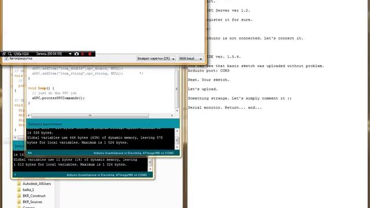This screenshot has width=370, height=208.
Task: Click the left arrow of the editor horizontal scrollbar
Action: (x=29, y=116)
